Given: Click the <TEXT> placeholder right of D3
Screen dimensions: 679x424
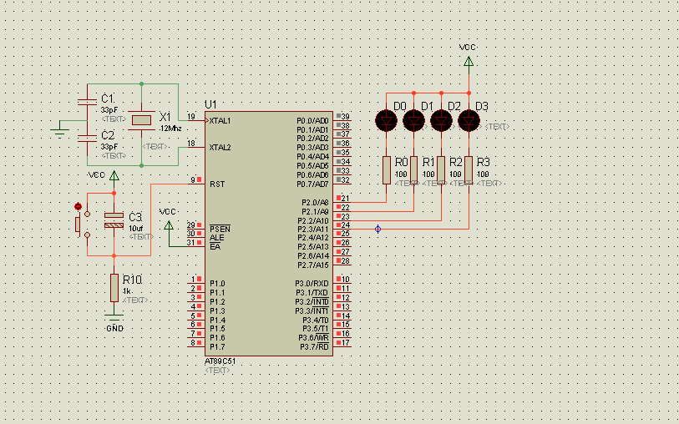Looking at the screenshot, I should point(497,127).
